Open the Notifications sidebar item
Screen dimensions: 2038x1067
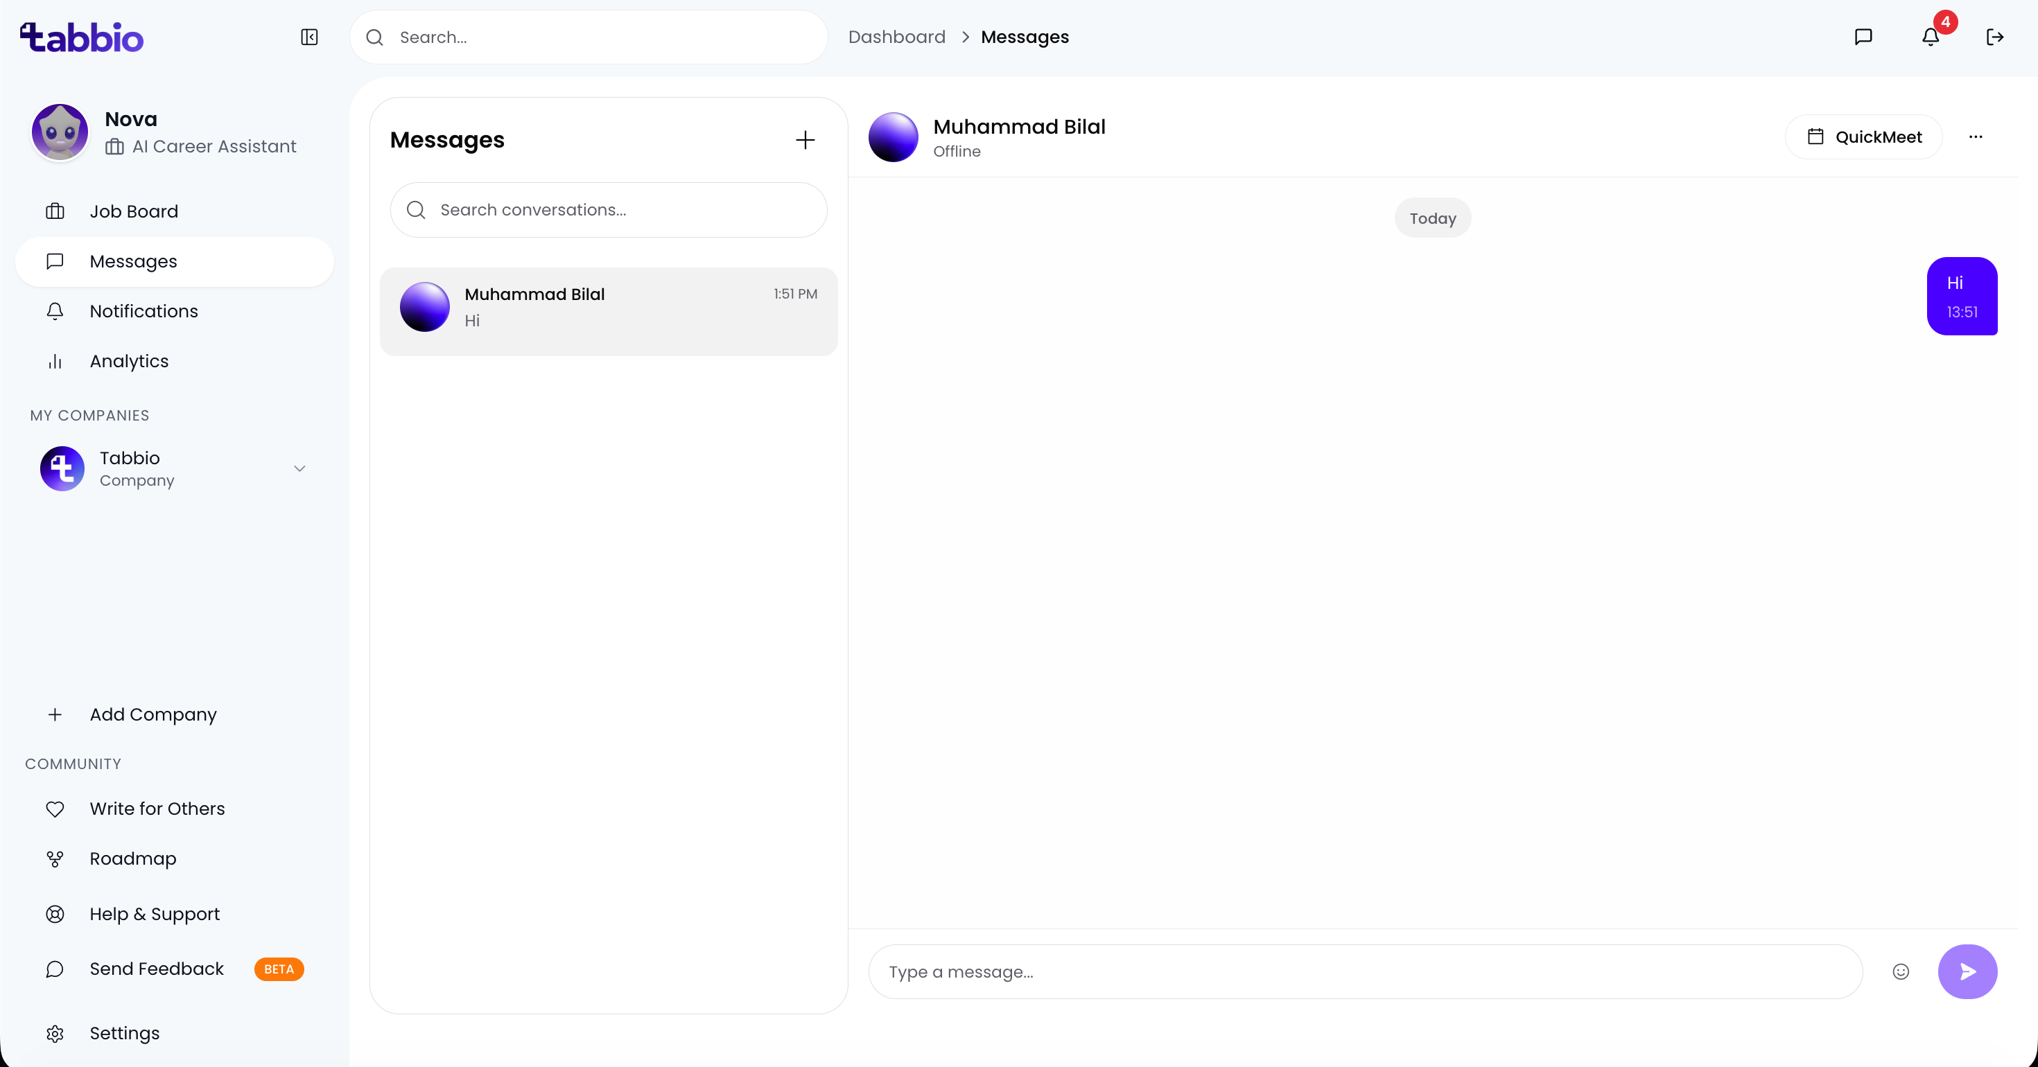[143, 312]
